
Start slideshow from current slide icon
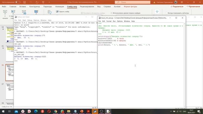(13, 12)
